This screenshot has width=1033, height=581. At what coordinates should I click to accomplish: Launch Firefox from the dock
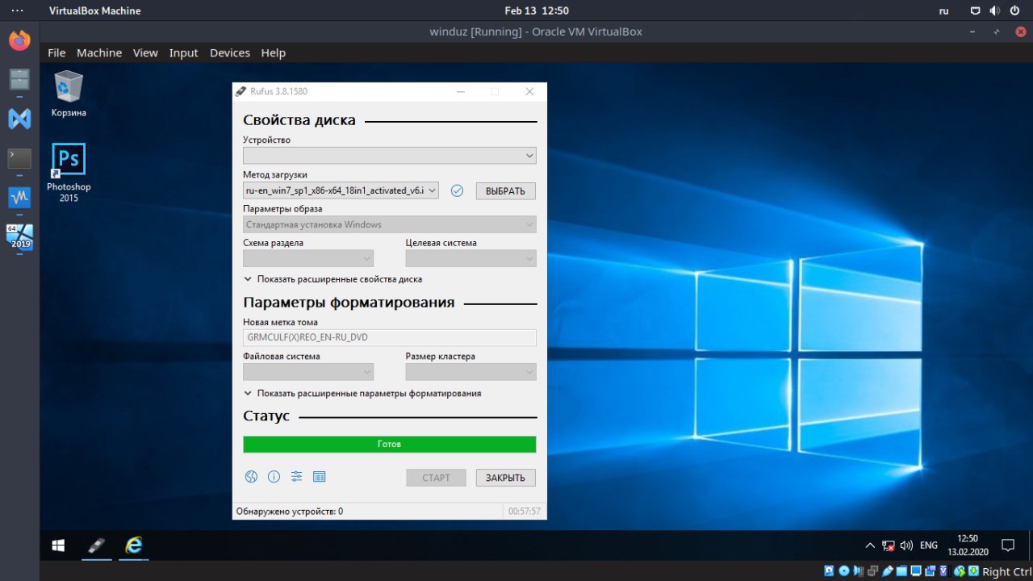19,40
